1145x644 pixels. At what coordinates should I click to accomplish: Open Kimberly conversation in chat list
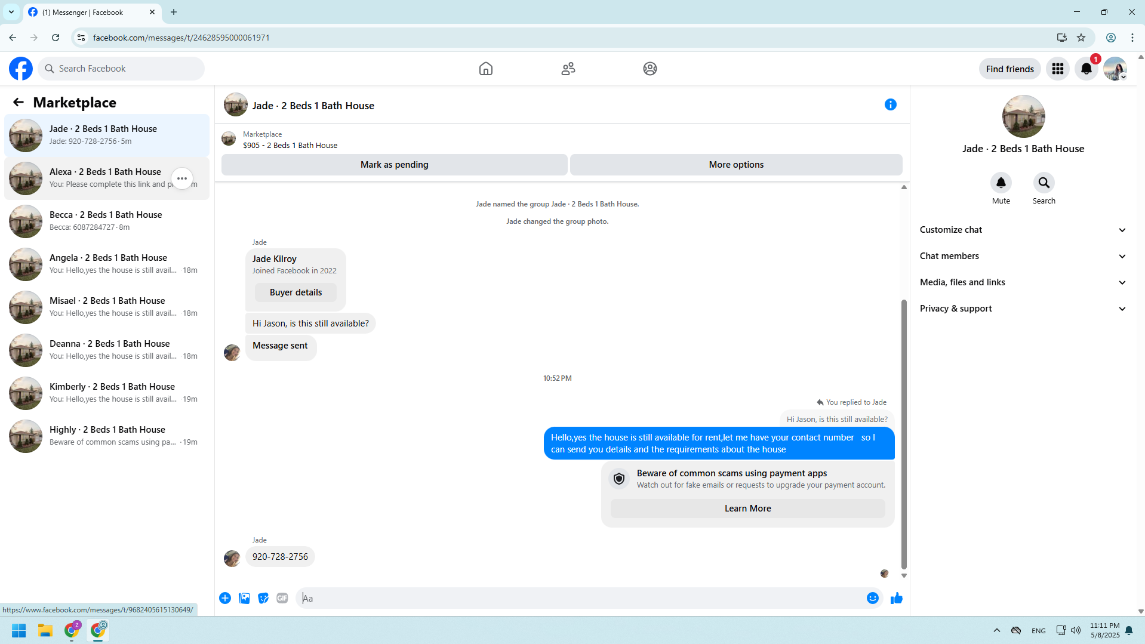[107, 393]
